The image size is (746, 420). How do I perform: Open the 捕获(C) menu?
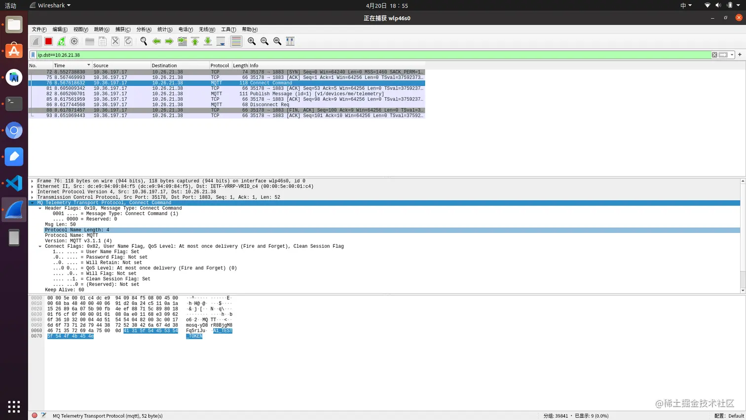pos(123,30)
